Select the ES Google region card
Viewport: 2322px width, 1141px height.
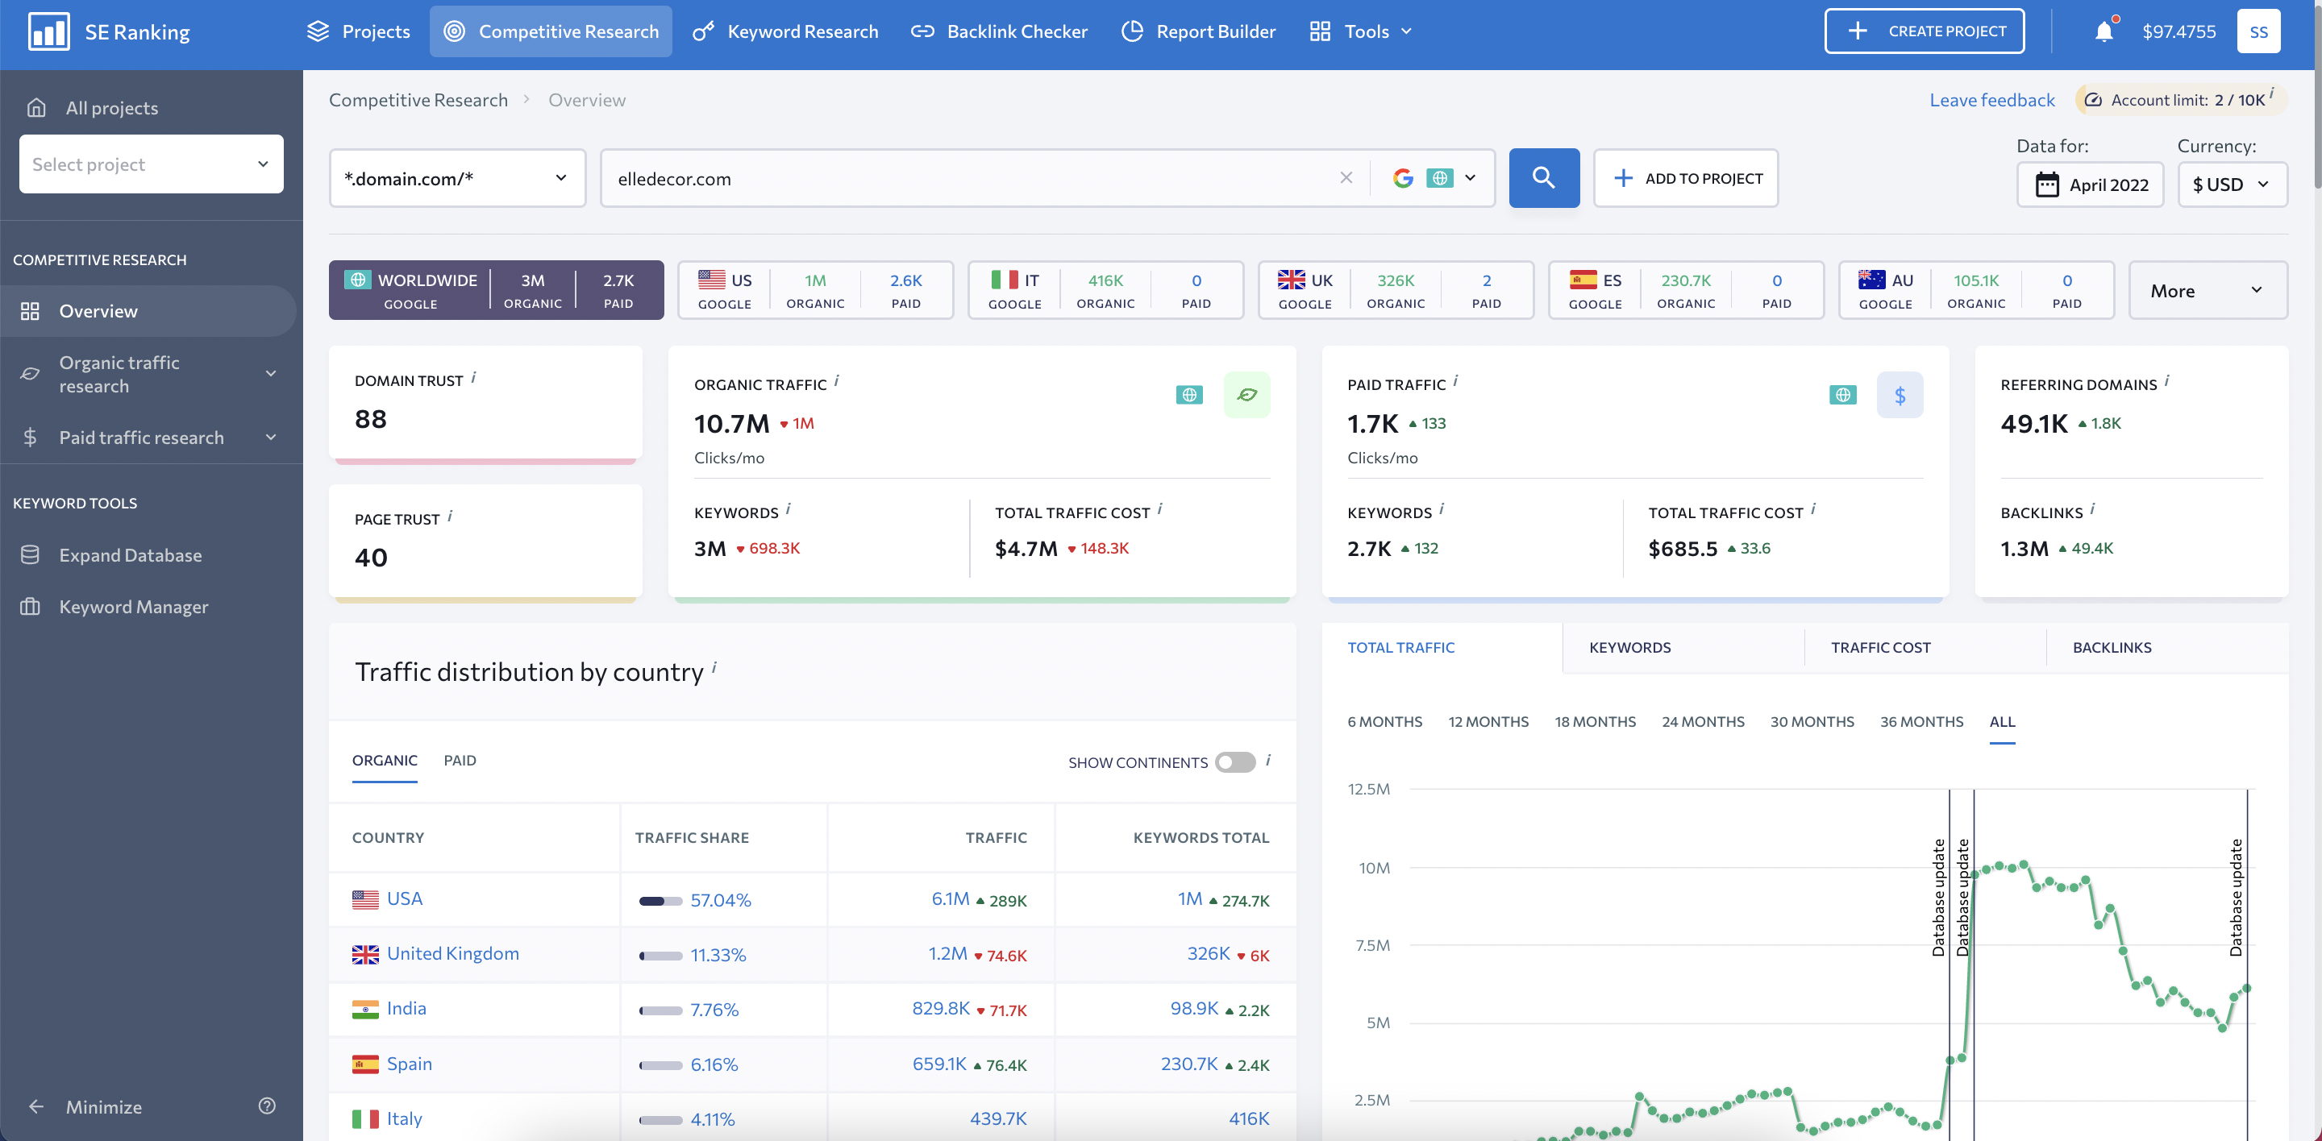click(x=1686, y=290)
